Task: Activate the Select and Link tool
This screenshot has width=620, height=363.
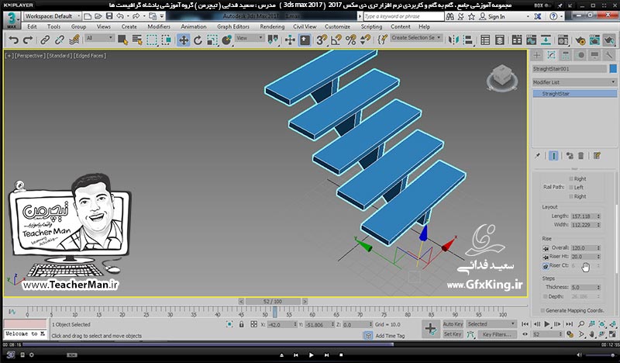Action: click(x=45, y=40)
